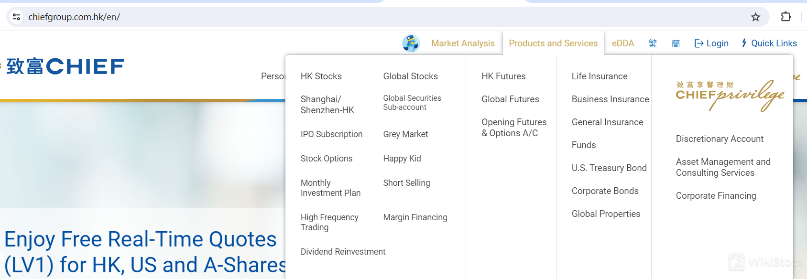Screen dimensions: 807x279
Task: Click the Chief mascot chatbot icon
Action: click(x=410, y=43)
